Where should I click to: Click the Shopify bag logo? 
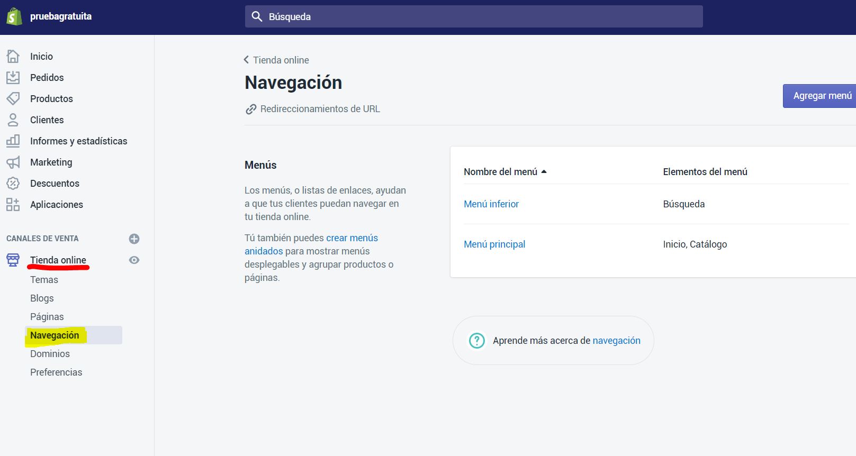click(14, 16)
